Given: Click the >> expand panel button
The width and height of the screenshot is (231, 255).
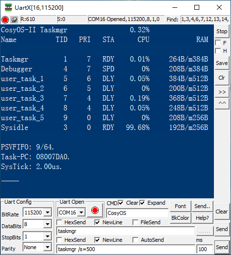Looking at the screenshot, I should coord(222,92).
